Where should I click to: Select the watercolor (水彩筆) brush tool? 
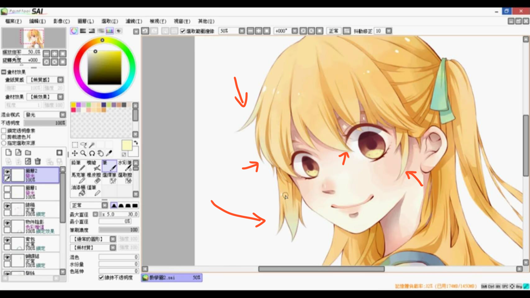(x=125, y=165)
